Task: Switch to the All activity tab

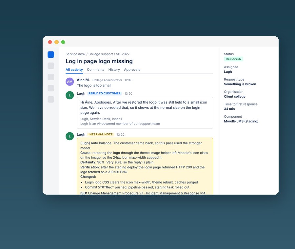Action: (x=74, y=69)
